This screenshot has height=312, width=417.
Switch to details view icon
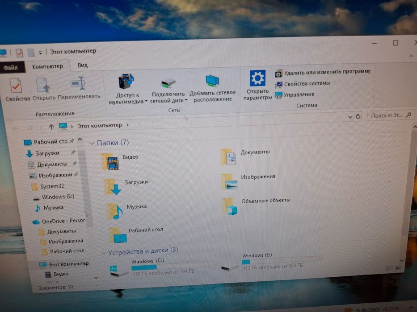click(389, 268)
